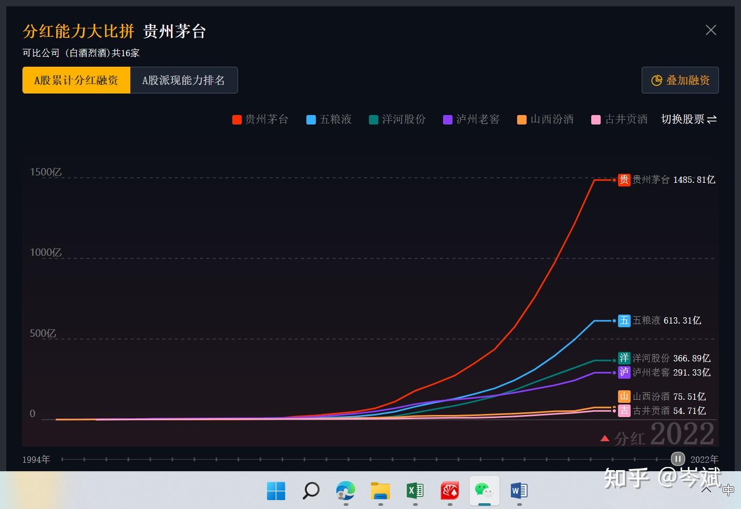The width and height of the screenshot is (741, 509).
Task: Click 可比公司 (白酒烈酒)共16家 subtitle
Action: [81, 53]
